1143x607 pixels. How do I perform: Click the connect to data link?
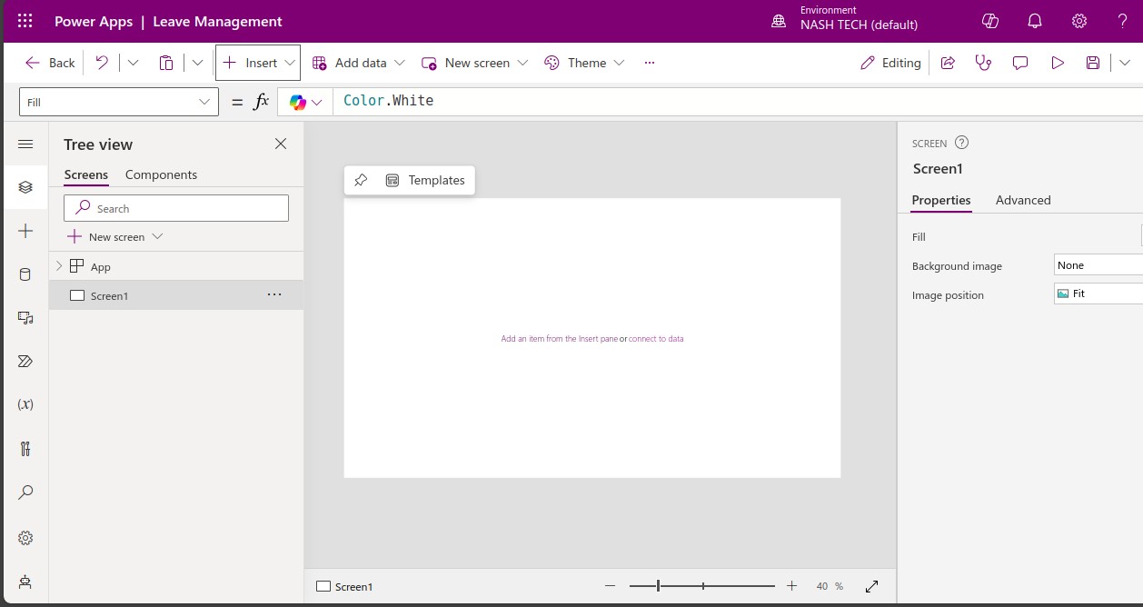coord(656,339)
